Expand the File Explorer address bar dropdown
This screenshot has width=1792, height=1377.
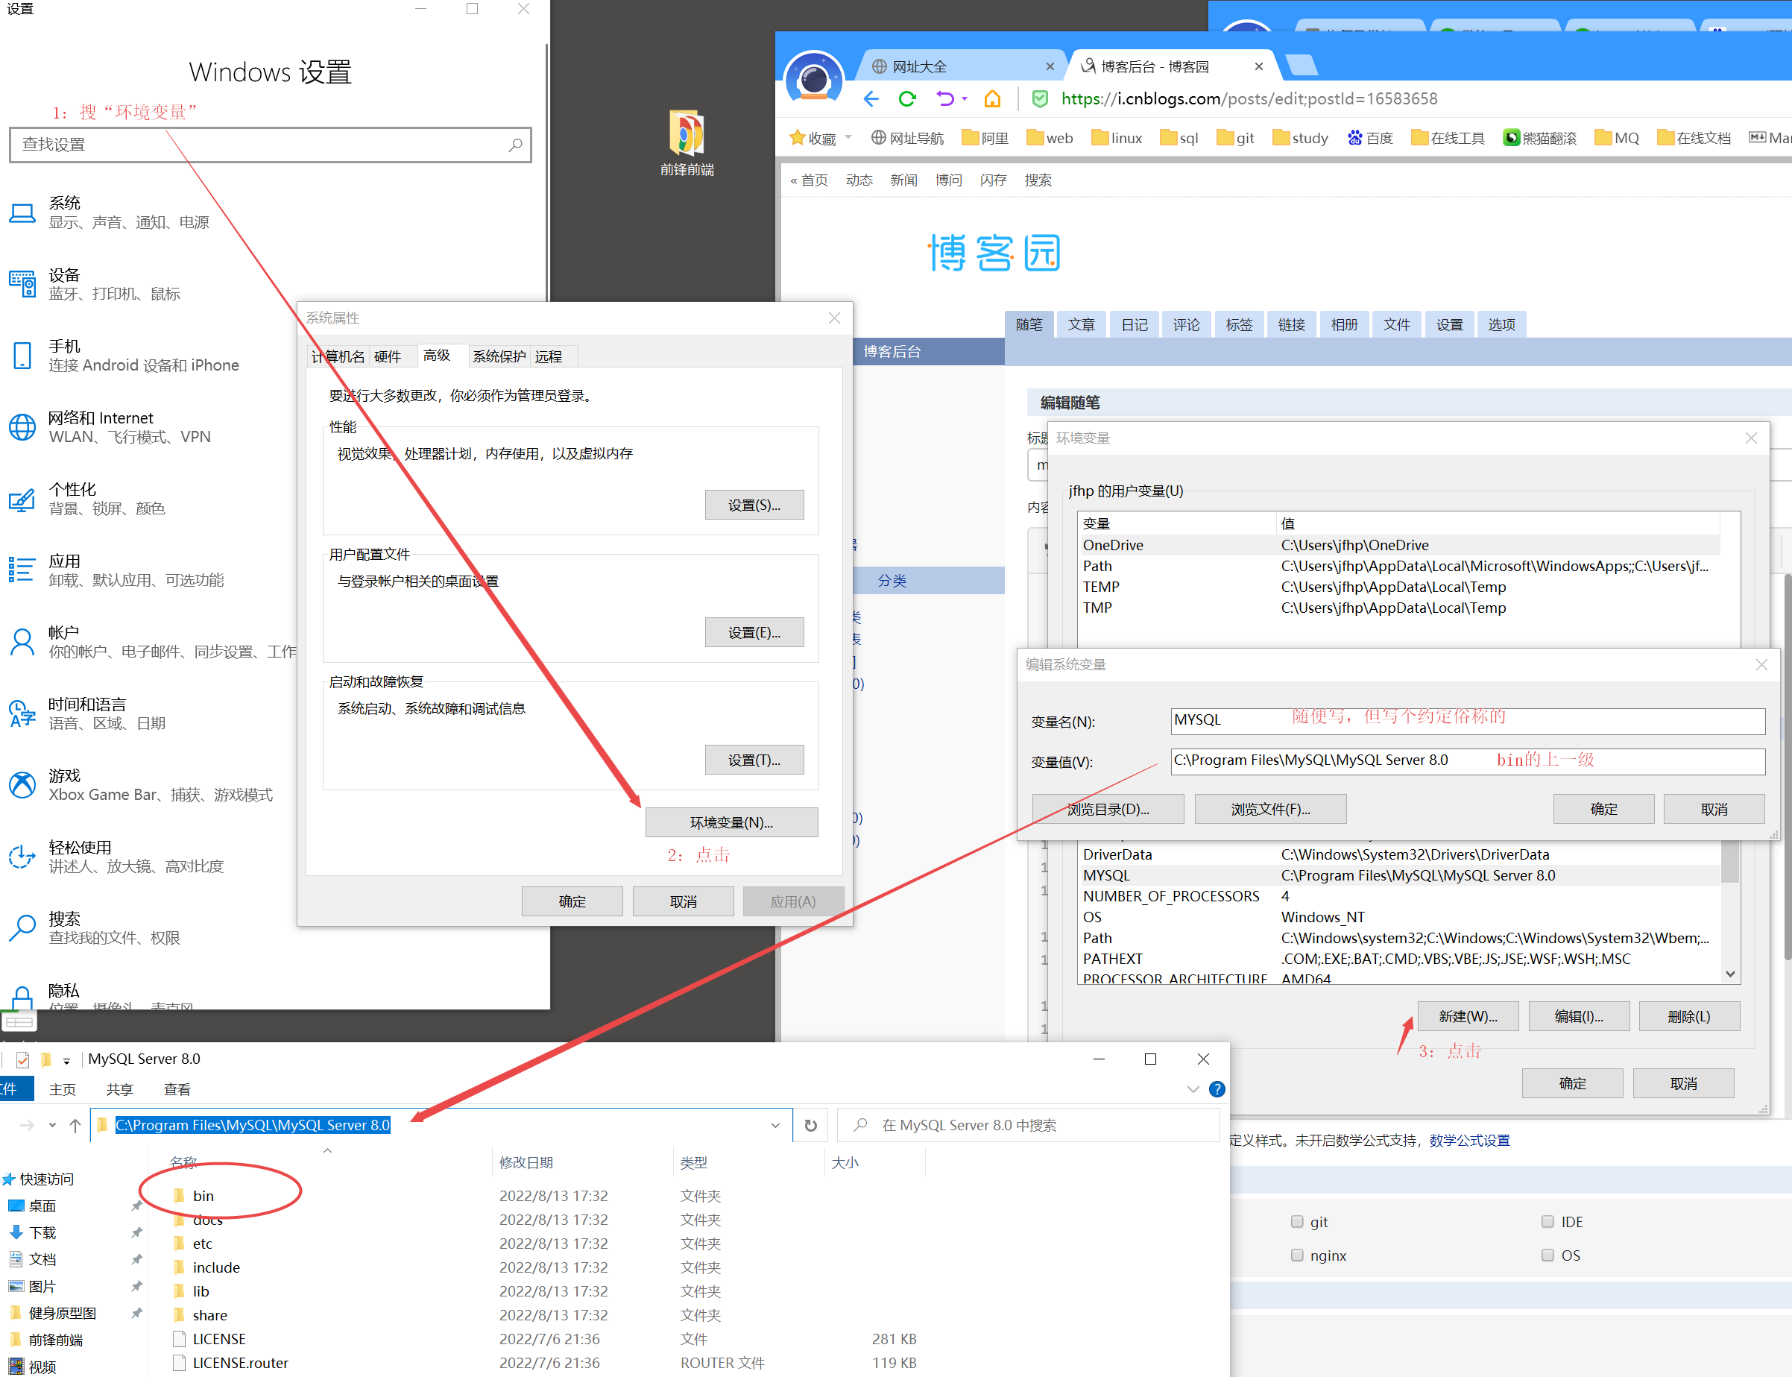775,1125
